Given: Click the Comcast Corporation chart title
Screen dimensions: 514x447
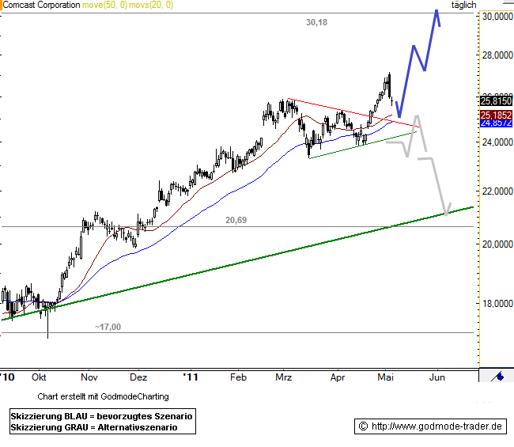Looking at the screenshot, I should click(x=41, y=5).
